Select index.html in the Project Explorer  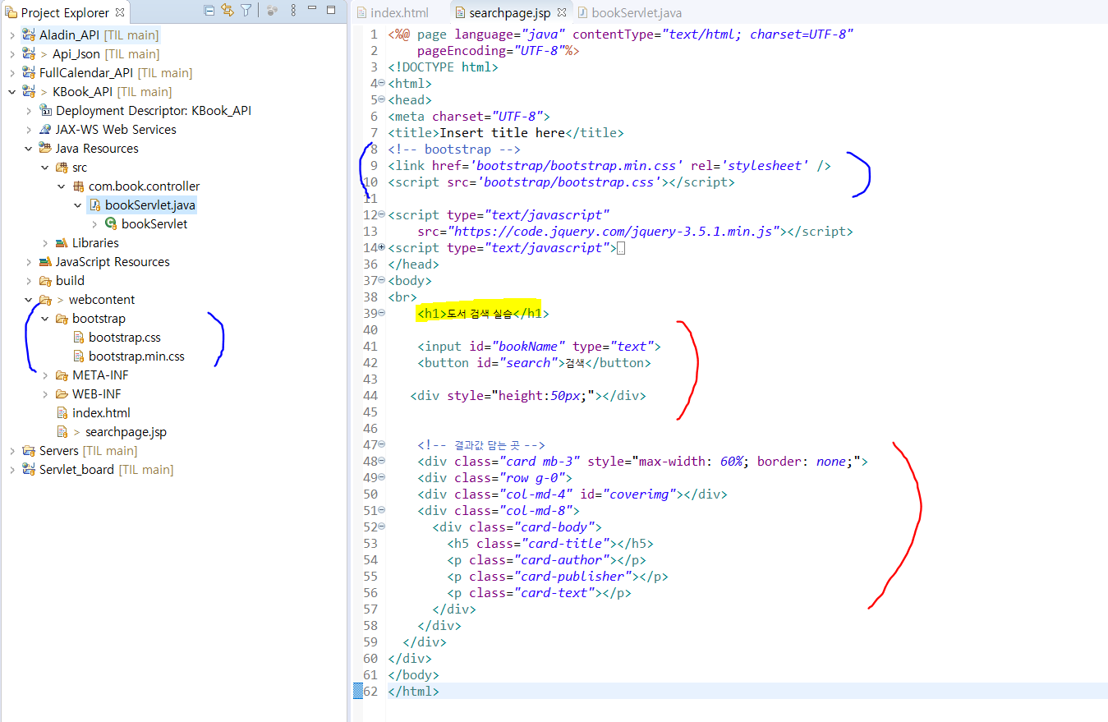[101, 413]
